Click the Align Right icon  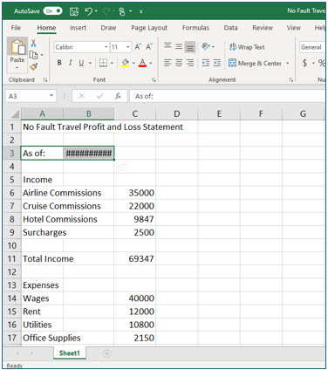(x=190, y=63)
